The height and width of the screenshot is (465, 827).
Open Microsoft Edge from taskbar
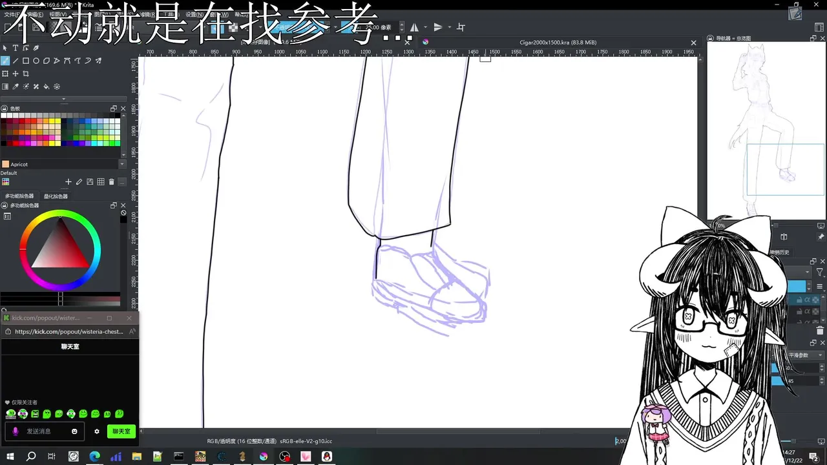pyautogui.click(x=94, y=457)
